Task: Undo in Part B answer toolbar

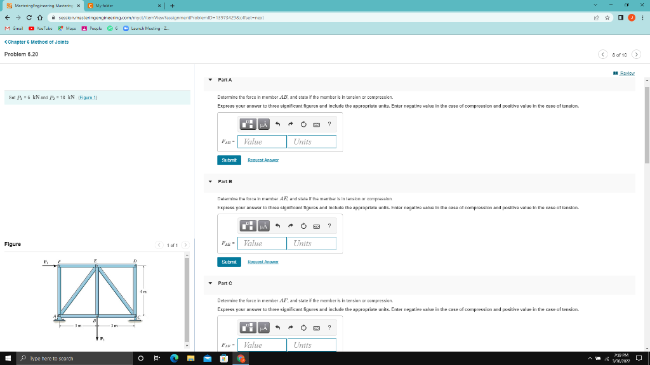Action: tap(278, 226)
